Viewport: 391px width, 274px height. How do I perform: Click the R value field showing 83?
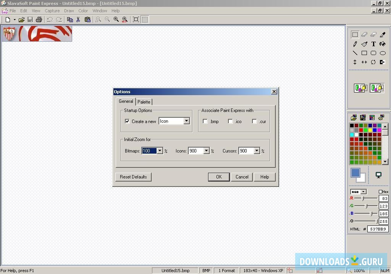383,198
